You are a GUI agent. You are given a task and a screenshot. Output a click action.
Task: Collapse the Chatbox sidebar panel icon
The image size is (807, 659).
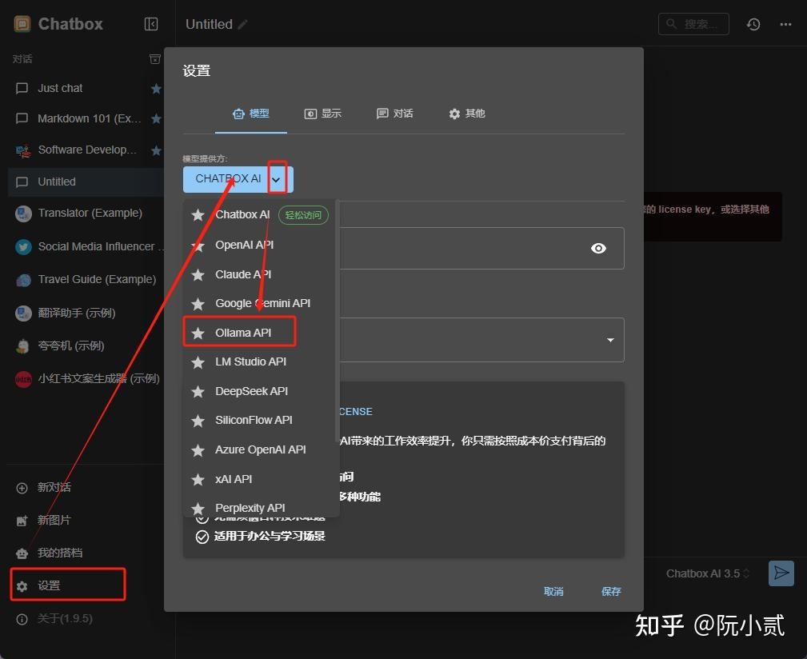pyautogui.click(x=151, y=24)
